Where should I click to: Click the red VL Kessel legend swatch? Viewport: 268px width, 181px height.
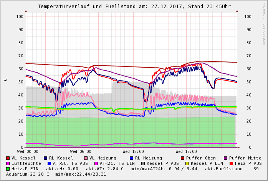[x=8, y=158]
